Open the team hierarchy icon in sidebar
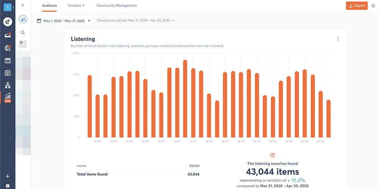 (x=8, y=85)
